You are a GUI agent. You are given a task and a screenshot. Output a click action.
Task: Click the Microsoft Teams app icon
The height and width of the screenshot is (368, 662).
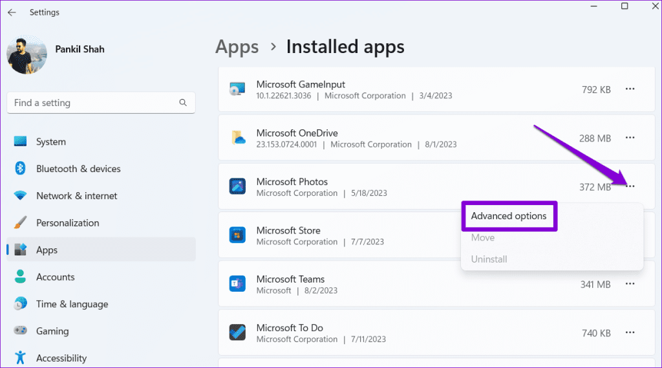[237, 283]
